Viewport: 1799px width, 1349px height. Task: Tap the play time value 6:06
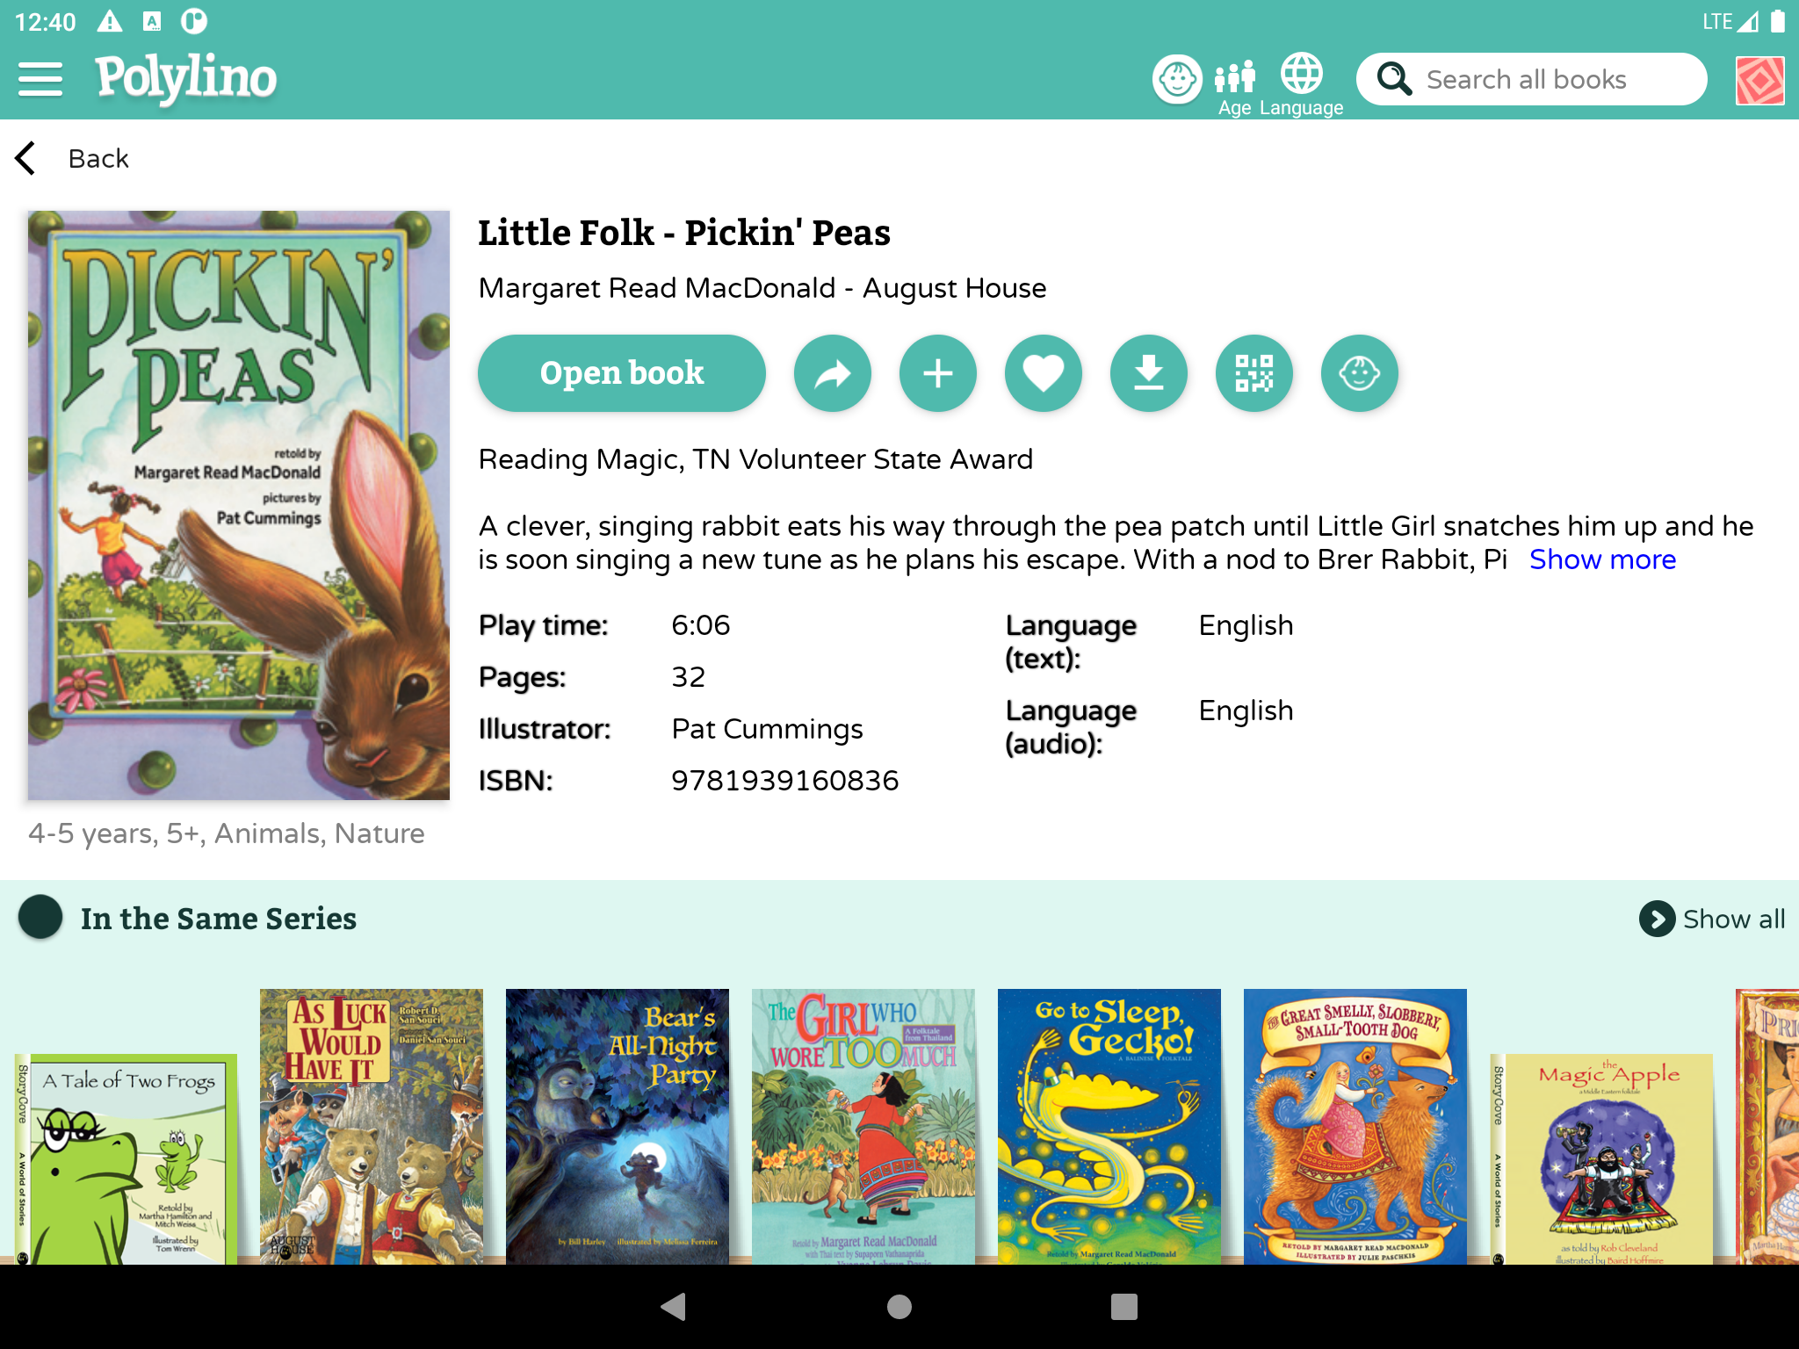[x=701, y=625]
